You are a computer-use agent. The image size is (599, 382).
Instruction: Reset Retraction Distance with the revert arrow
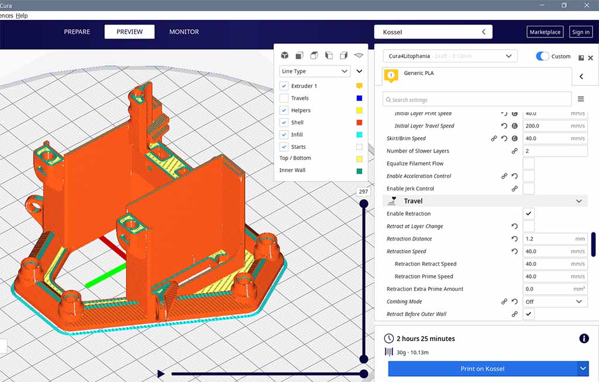coord(514,239)
